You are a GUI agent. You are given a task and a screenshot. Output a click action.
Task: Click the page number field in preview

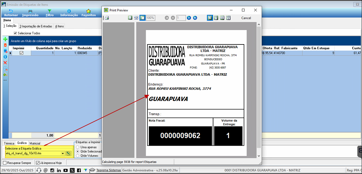(x=181, y=18)
